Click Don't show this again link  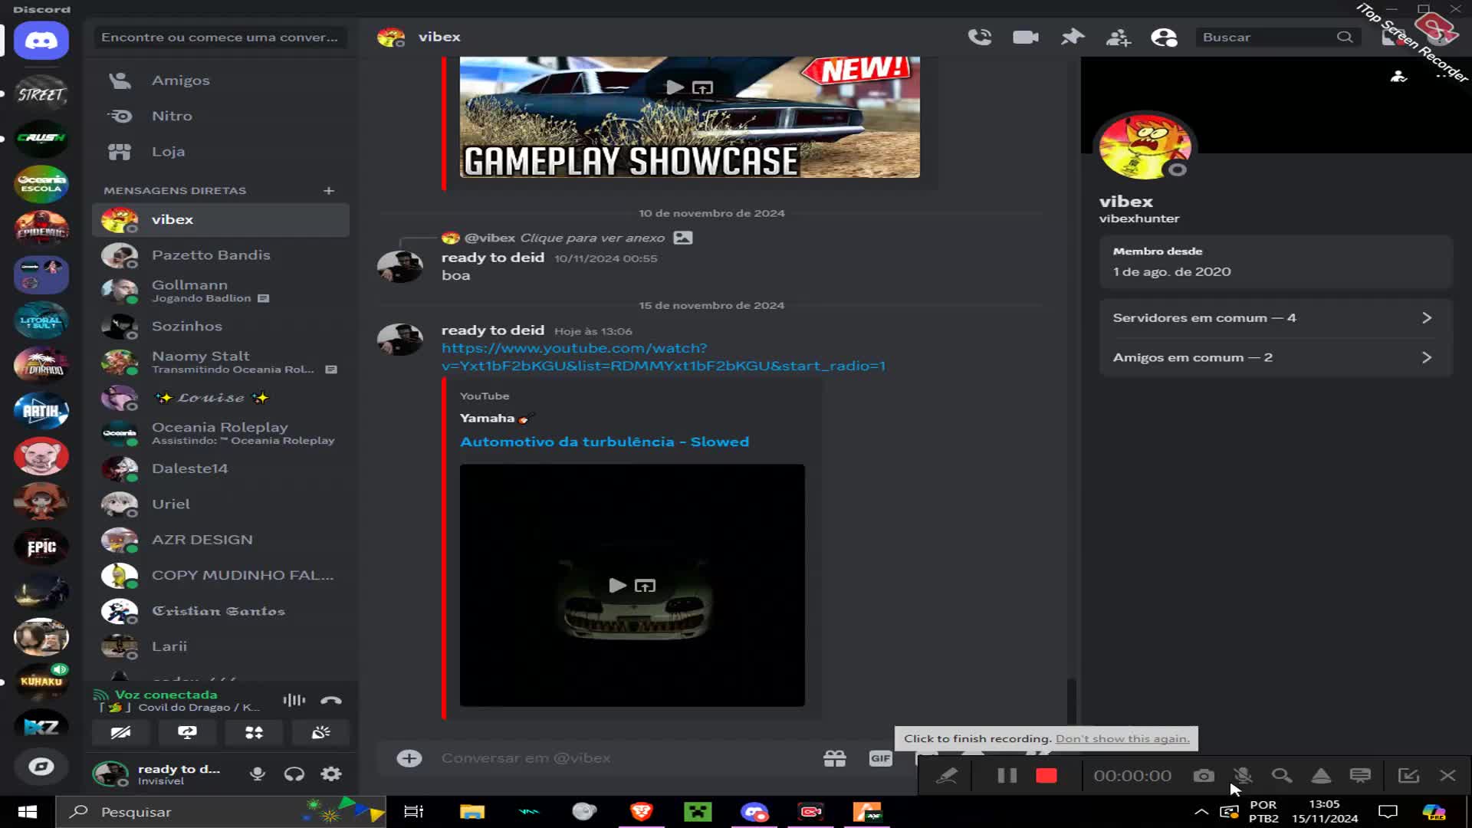1122,739
